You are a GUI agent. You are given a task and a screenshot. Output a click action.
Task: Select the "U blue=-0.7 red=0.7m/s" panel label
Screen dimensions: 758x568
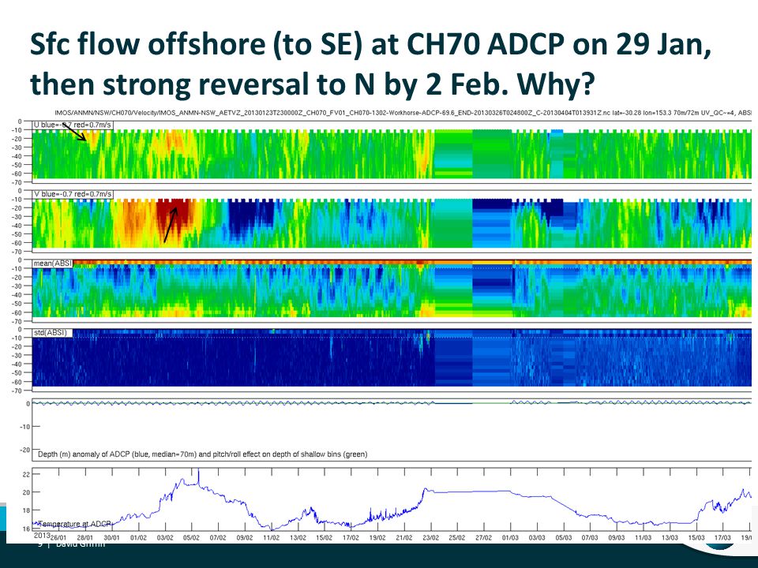pos(73,125)
